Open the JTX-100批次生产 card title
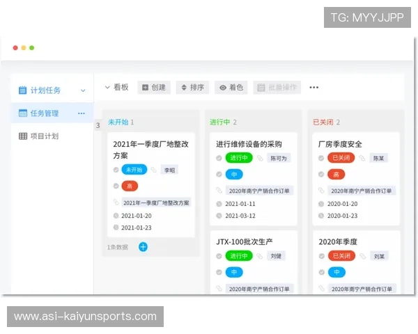 click(x=245, y=242)
